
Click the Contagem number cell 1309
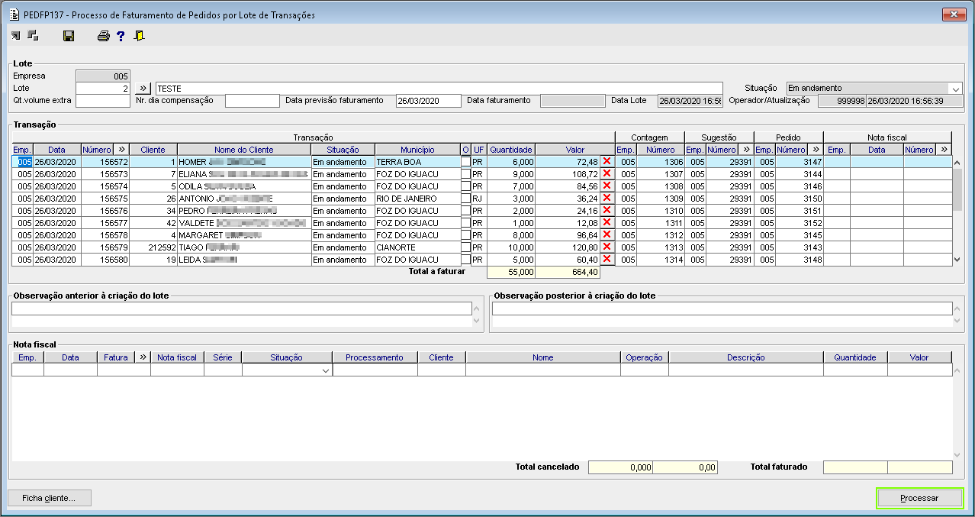click(661, 199)
